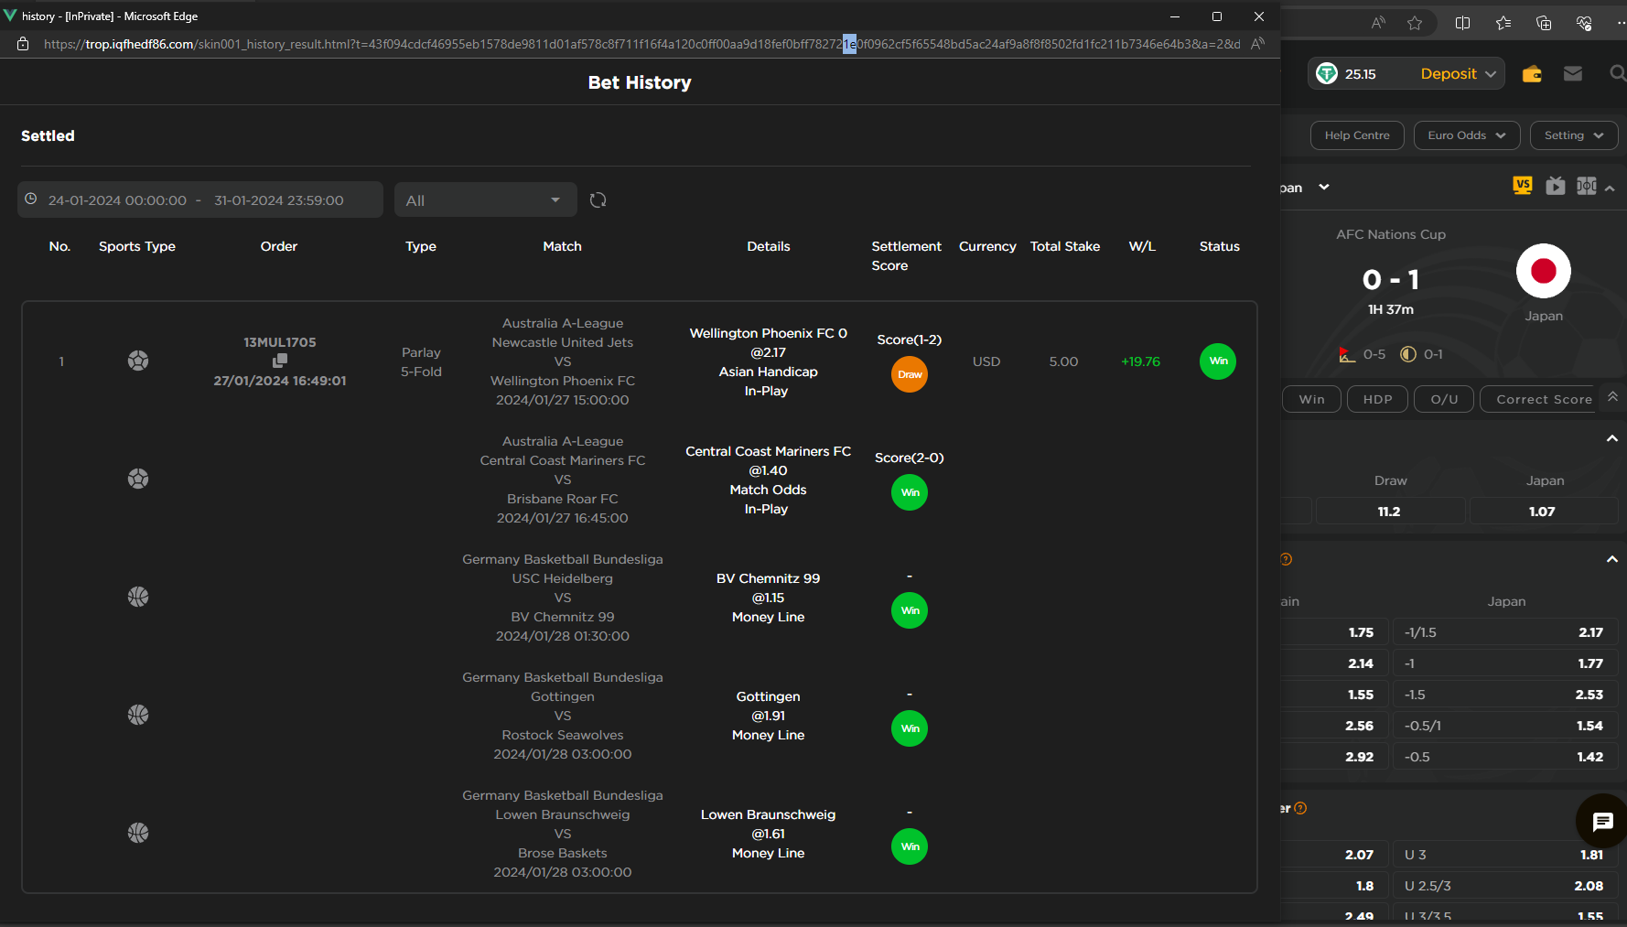1627x927 pixels.
Task: Open the live chat bubble button
Action: (1602, 821)
